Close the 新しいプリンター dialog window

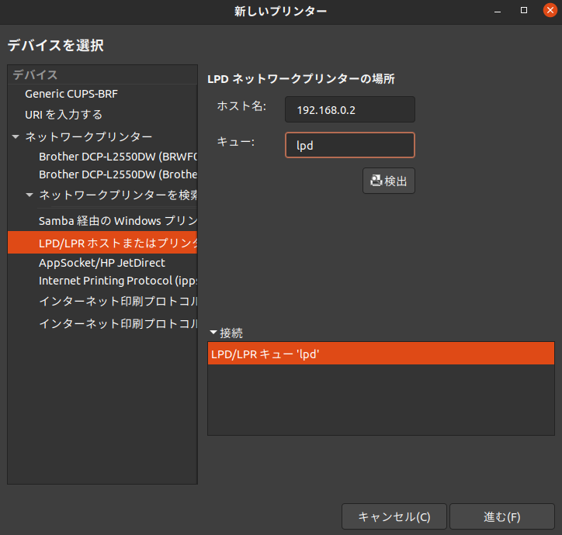(546, 11)
